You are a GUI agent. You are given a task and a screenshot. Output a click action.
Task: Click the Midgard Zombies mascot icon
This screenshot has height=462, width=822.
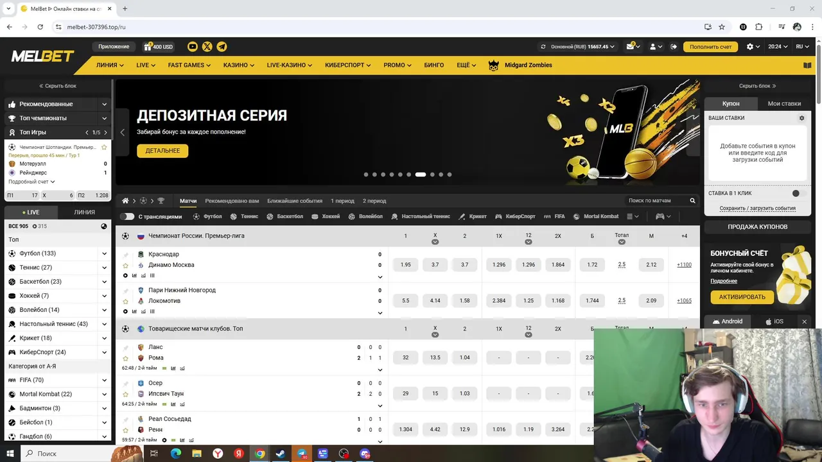[494, 65]
